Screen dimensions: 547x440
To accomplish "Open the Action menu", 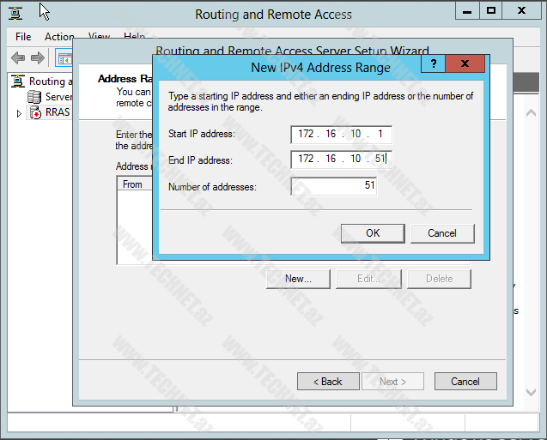I will point(59,37).
